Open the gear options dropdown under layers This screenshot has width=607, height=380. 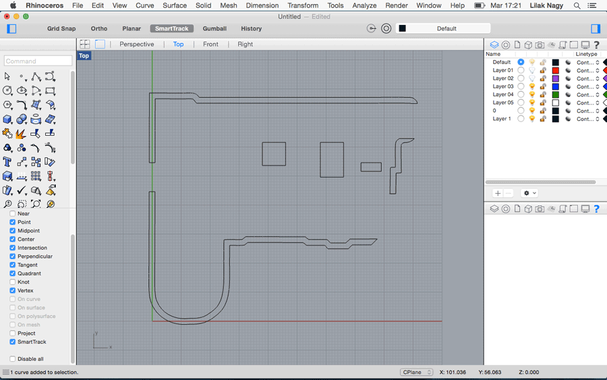coord(529,193)
